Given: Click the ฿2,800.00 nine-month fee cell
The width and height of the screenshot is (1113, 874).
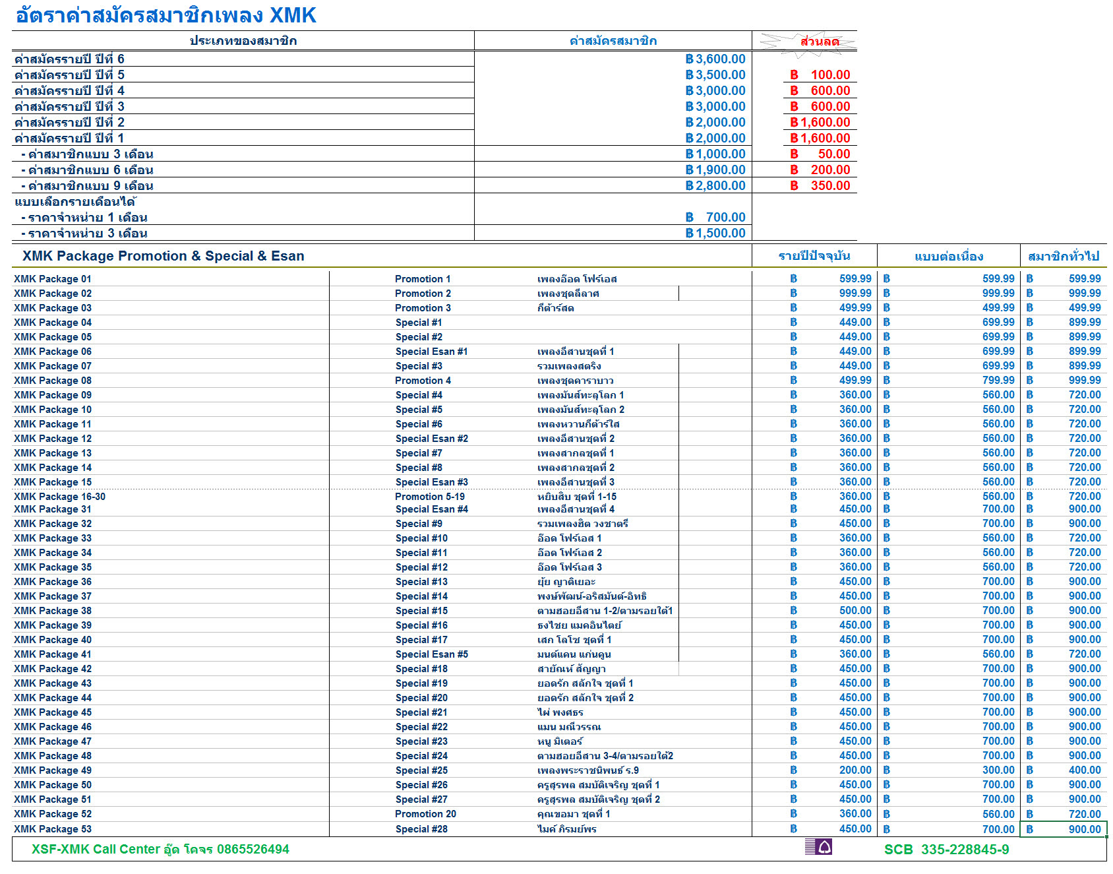Looking at the screenshot, I should click(x=715, y=185).
